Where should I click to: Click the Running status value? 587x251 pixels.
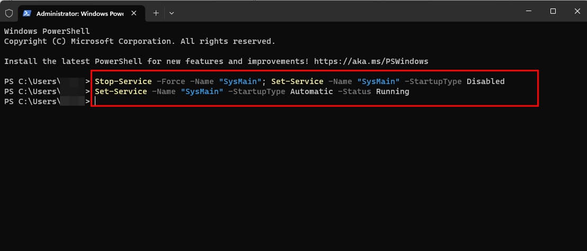click(x=392, y=91)
